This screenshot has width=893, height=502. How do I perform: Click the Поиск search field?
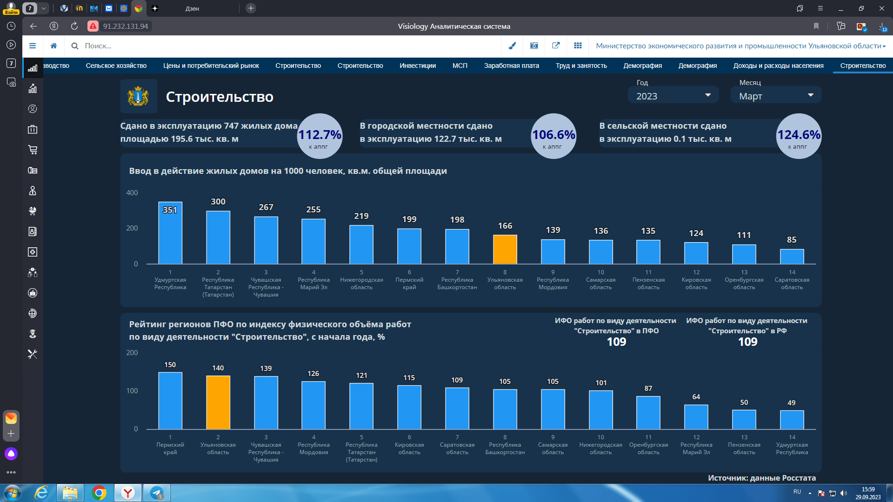point(288,46)
